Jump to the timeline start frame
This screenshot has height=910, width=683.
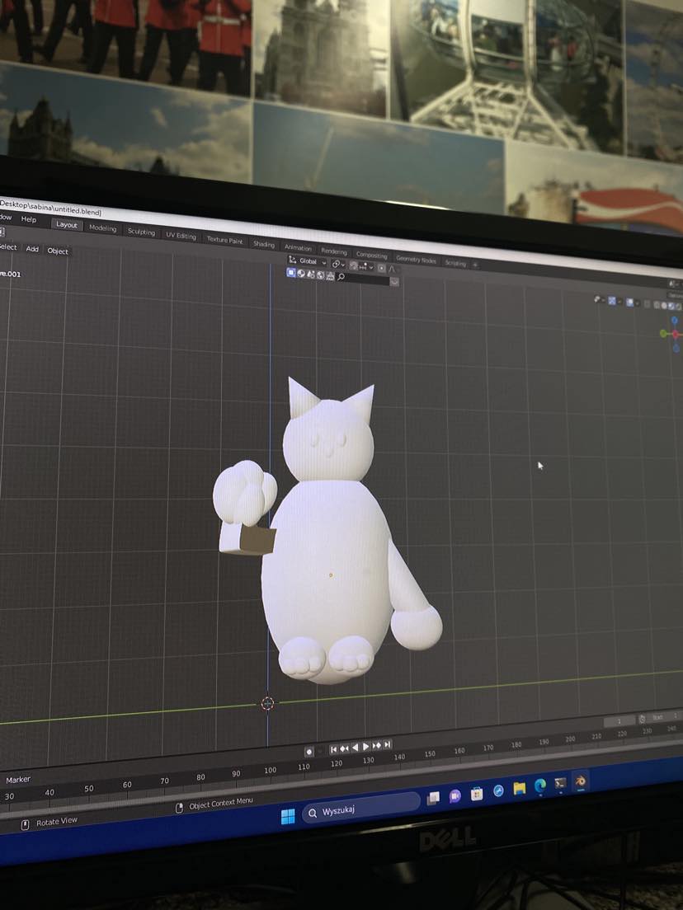(333, 749)
